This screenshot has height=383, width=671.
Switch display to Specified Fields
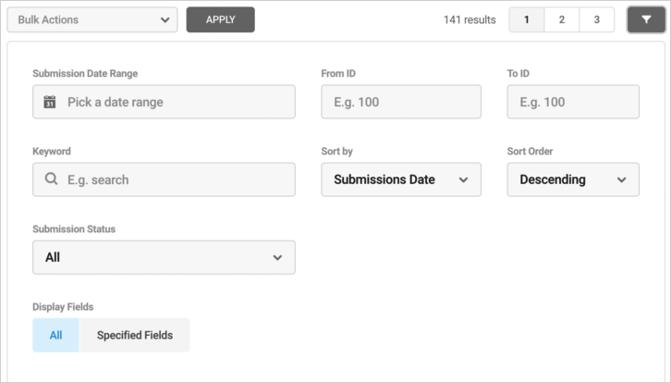(135, 335)
